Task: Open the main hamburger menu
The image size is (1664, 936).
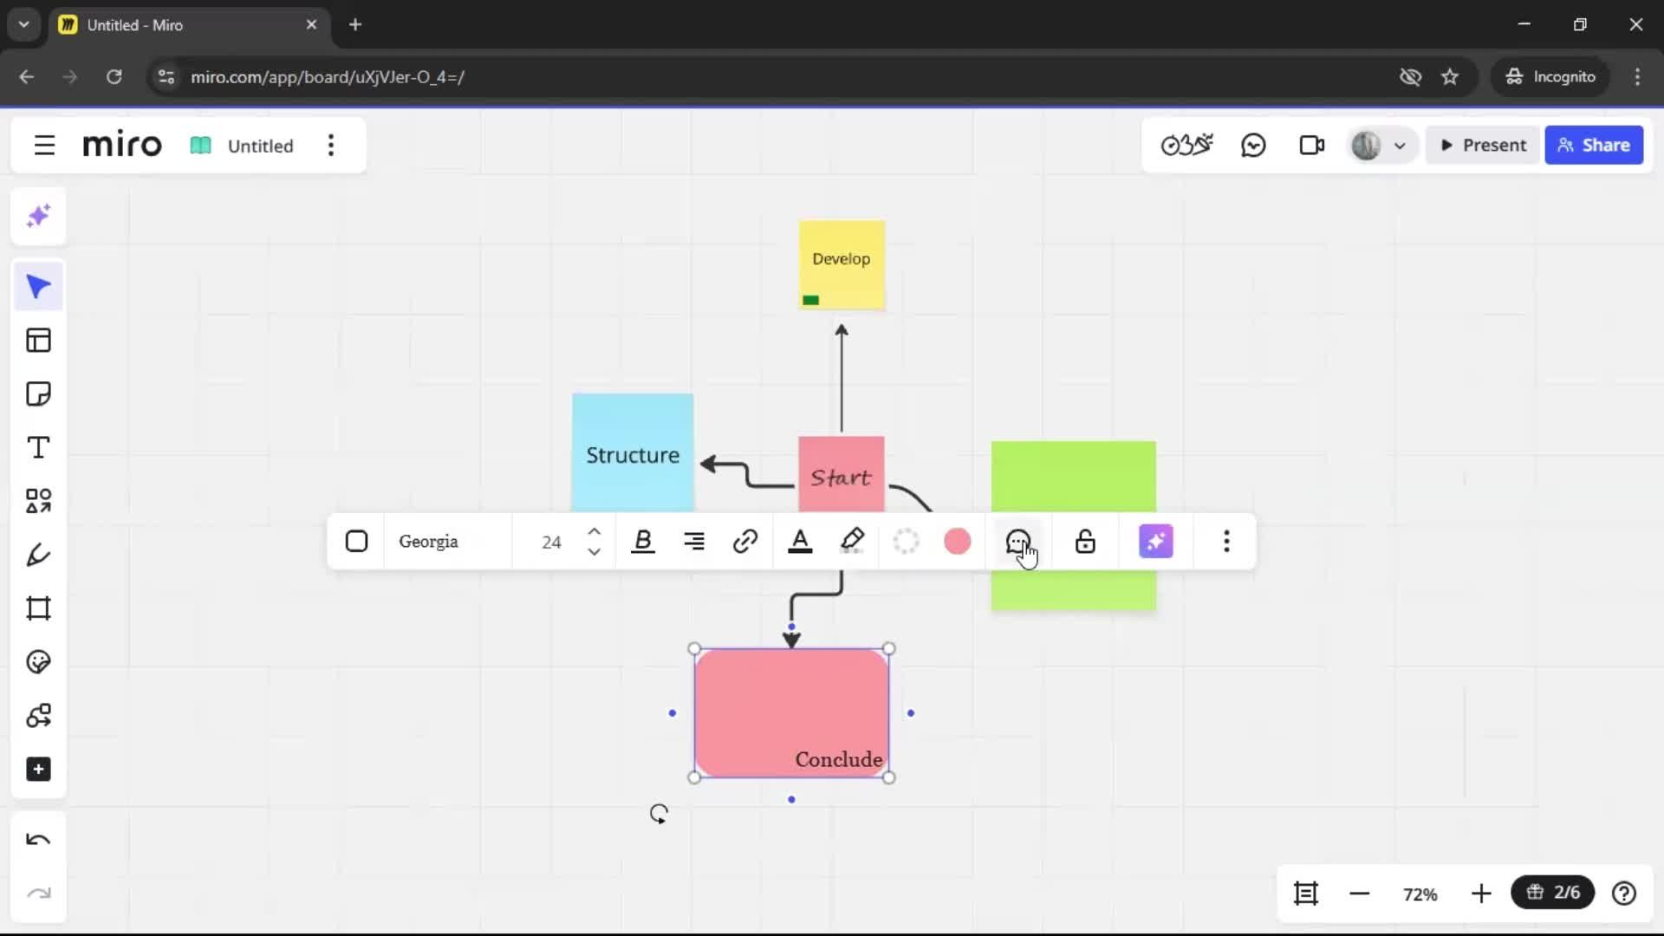Action: click(44, 146)
